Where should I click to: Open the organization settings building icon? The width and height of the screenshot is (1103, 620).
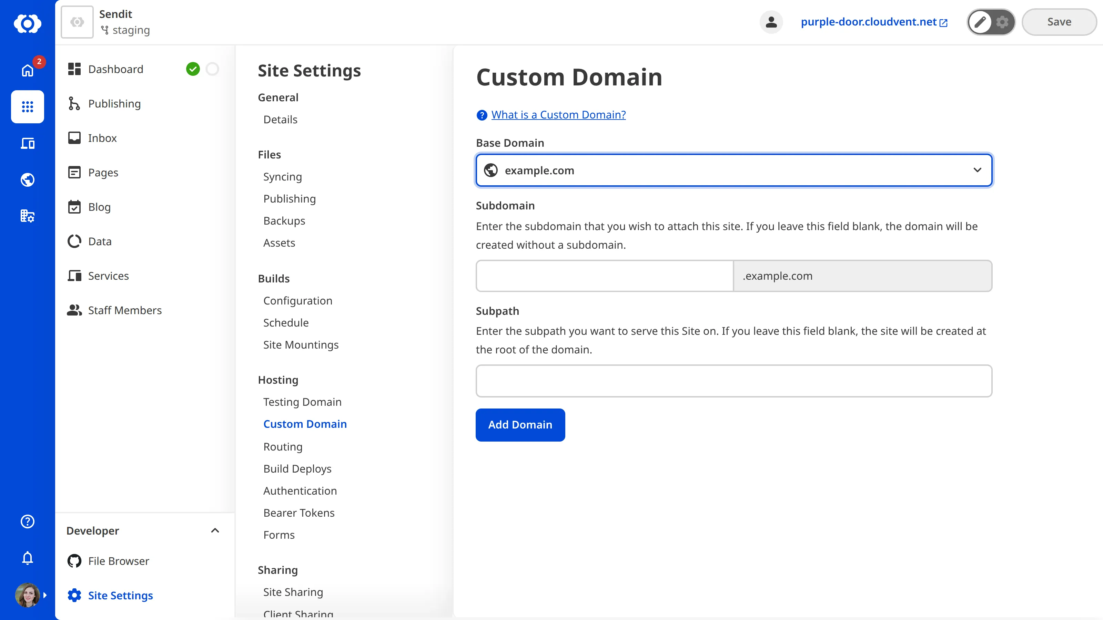click(x=28, y=216)
